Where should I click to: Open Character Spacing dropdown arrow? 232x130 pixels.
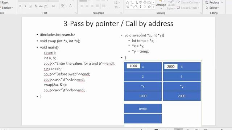tap(49, 6)
